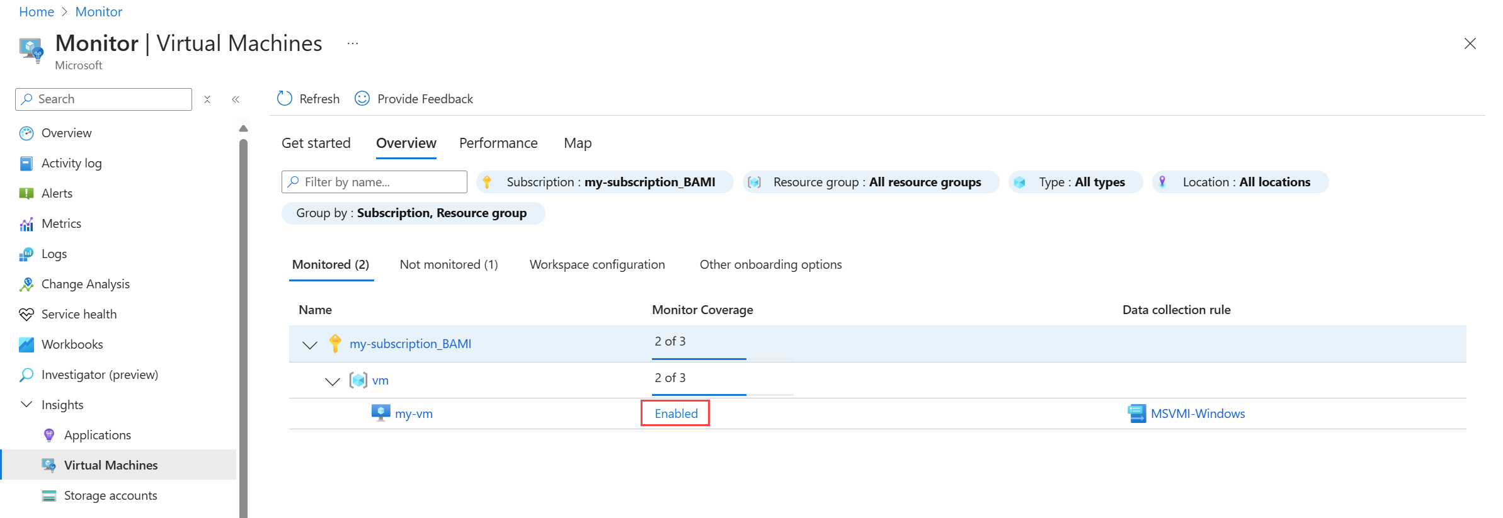
Task: Sort by the Data collection rule header
Action: pos(1176,310)
